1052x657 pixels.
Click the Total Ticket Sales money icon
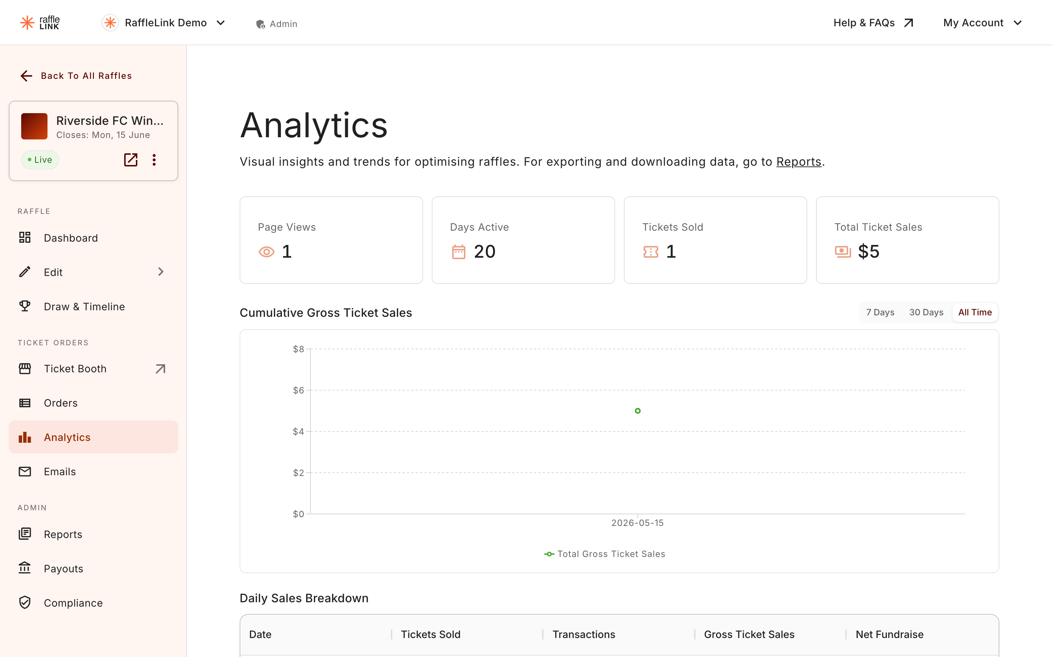[x=843, y=252]
